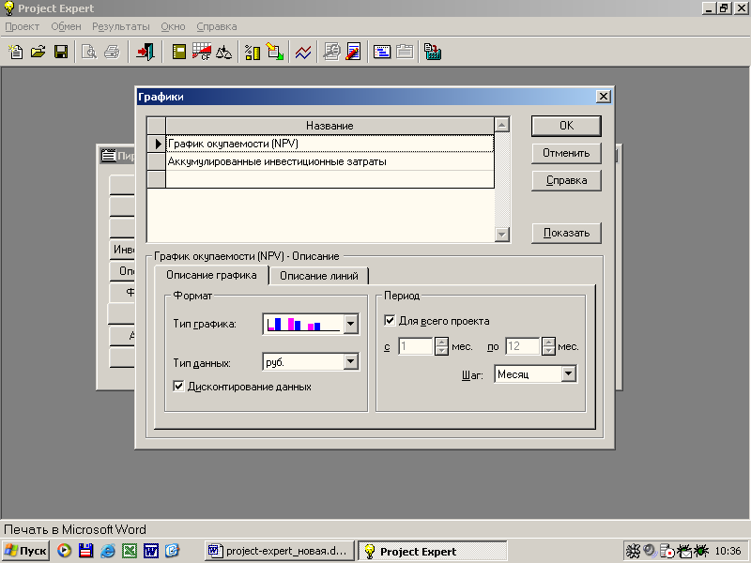Viewport: 751px width, 563px height.
Task: Click the Показать button
Action: (566, 233)
